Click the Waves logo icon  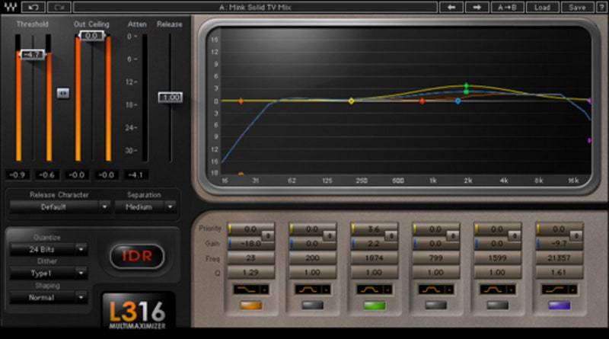(9, 8)
